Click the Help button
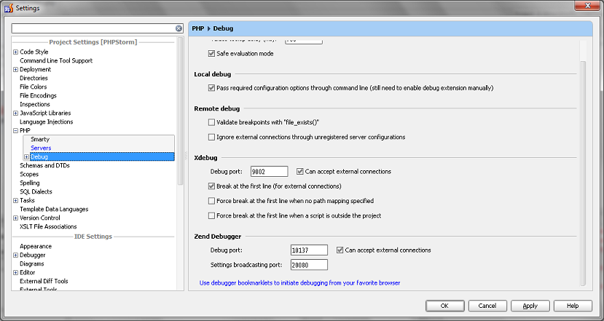604x321 pixels. (573, 306)
